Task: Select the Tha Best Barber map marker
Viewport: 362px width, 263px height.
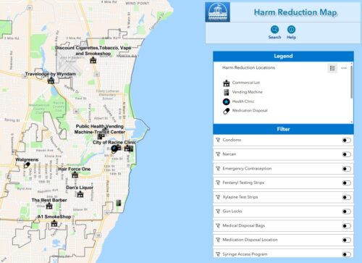Action: click(49, 206)
